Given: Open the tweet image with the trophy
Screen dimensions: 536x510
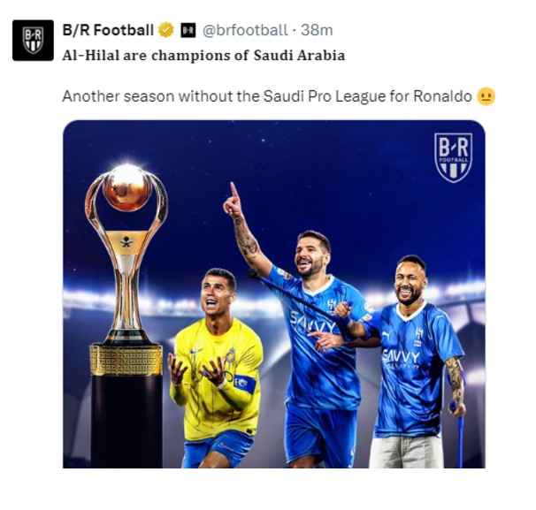Looking at the screenshot, I should click(x=274, y=293).
